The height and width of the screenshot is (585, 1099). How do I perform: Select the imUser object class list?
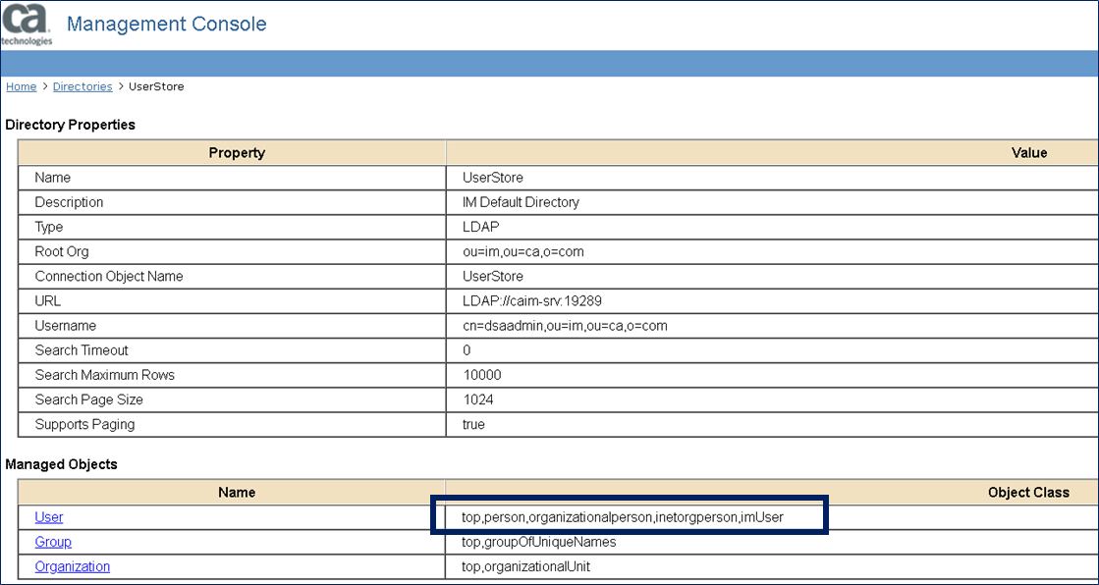(x=623, y=517)
